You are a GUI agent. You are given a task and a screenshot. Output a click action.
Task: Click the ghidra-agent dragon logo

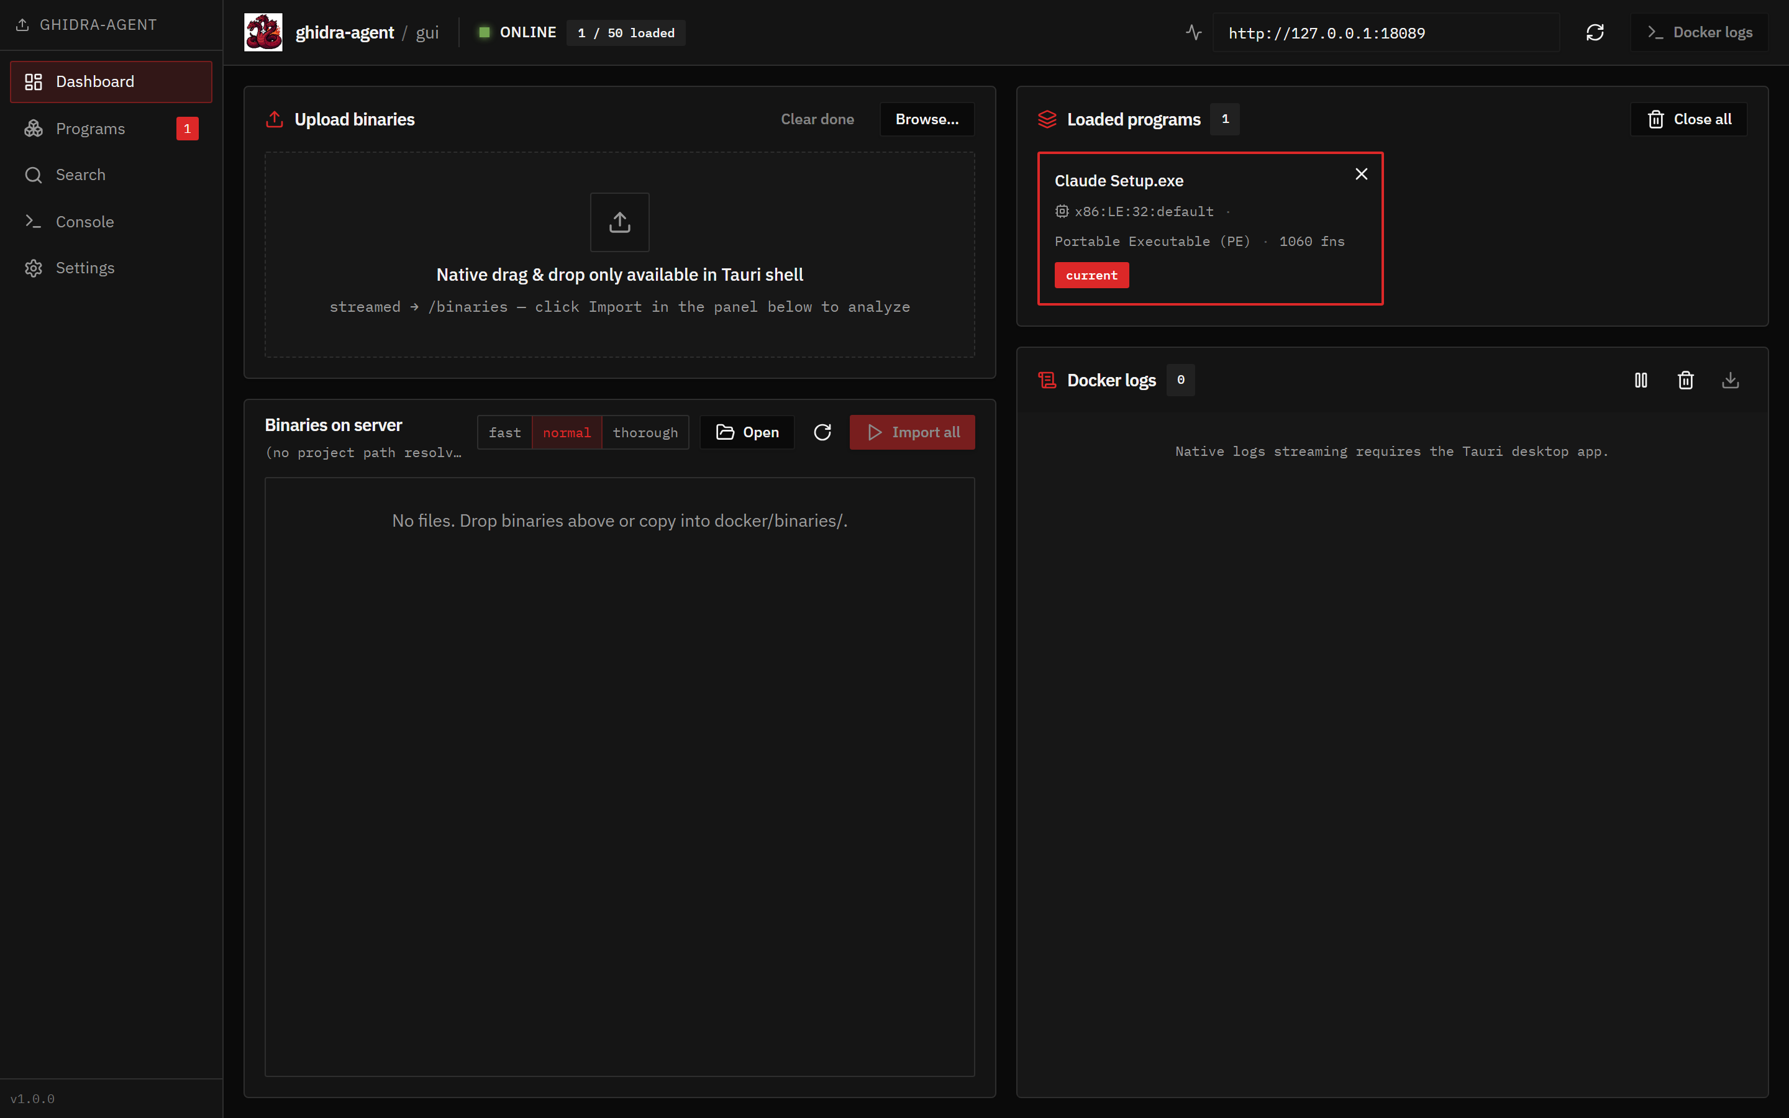coord(263,32)
